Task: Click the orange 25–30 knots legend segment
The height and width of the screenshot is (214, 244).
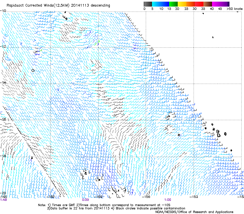Action: point(191,4)
